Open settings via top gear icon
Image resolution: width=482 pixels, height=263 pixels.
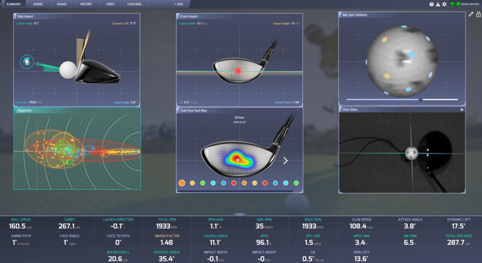[x=444, y=4]
